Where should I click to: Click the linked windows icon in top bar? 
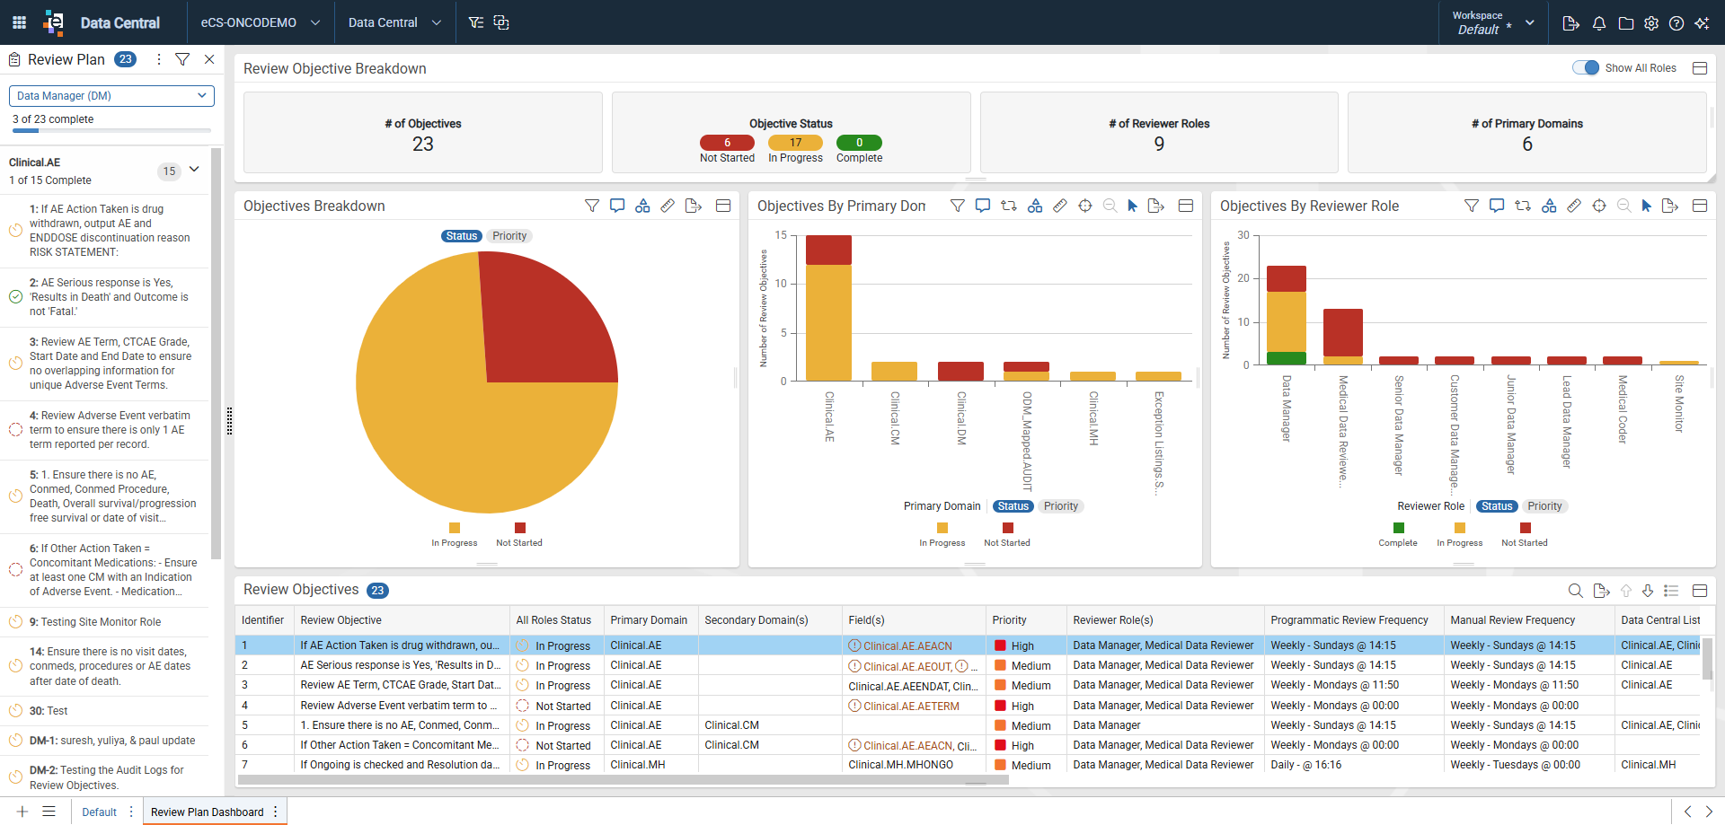point(501,22)
